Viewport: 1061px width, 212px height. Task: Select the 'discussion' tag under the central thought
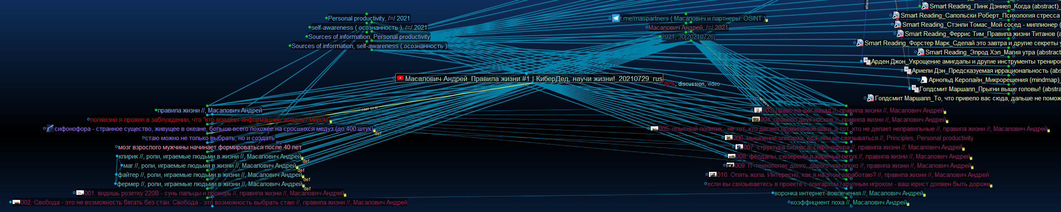coord(691,84)
